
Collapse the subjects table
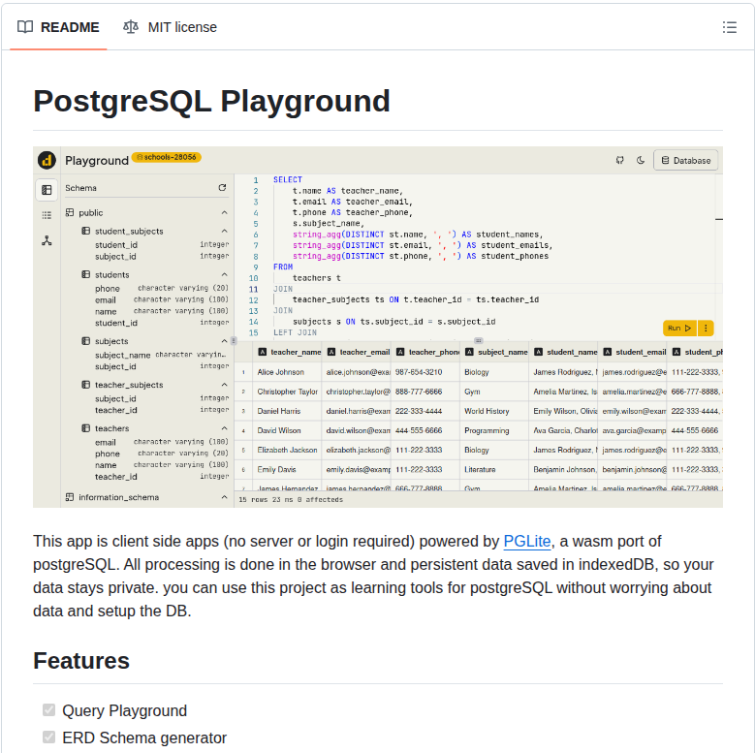pos(225,341)
